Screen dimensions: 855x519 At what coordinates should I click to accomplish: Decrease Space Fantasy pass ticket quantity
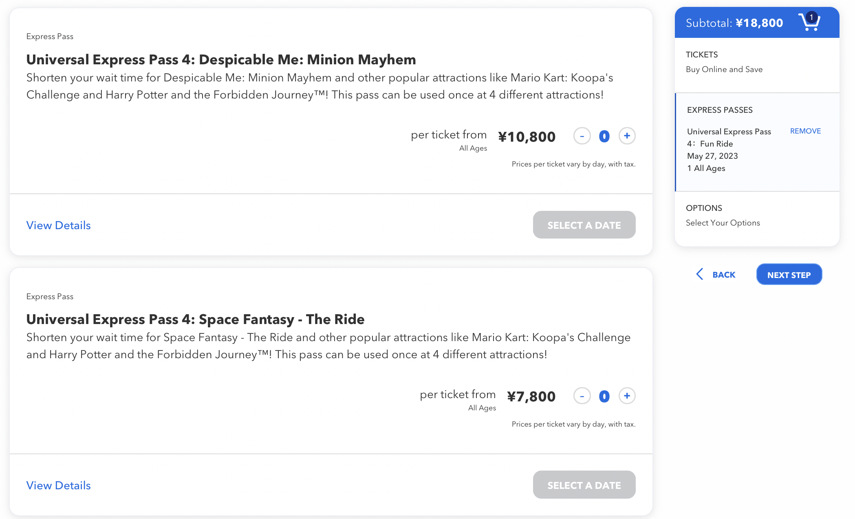(x=582, y=396)
